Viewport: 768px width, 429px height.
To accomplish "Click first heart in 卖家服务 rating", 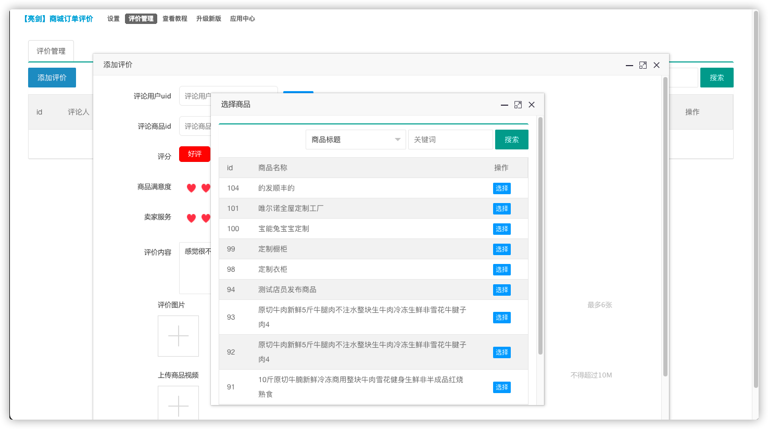I will click(x=191, y=218).
